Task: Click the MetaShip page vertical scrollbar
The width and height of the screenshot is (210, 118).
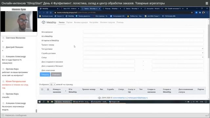Action: coord(209,41)
